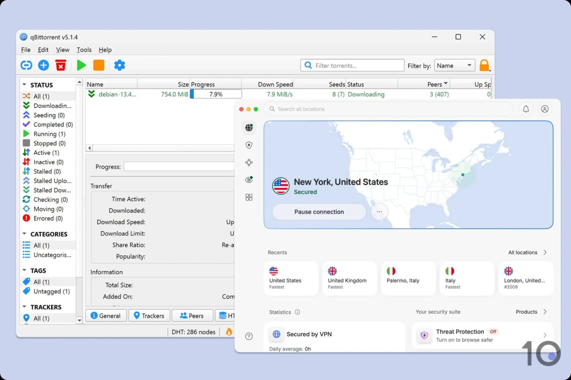Viewport: 571px width, 380px height.
Task: Open the Edit menu
Action: pos(43,49)
